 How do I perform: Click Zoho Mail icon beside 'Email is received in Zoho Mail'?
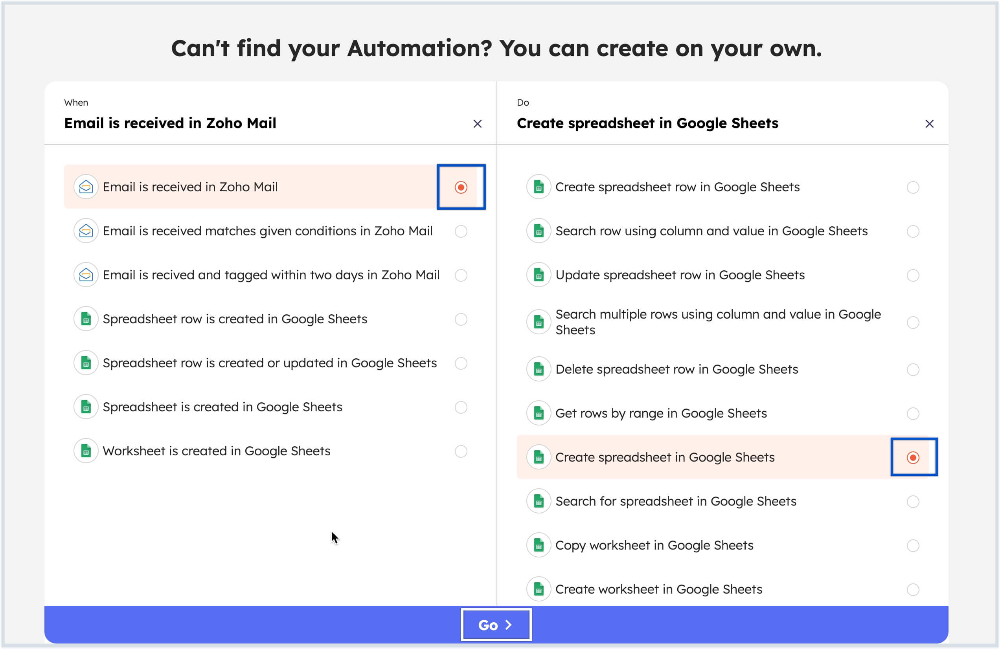86,187
